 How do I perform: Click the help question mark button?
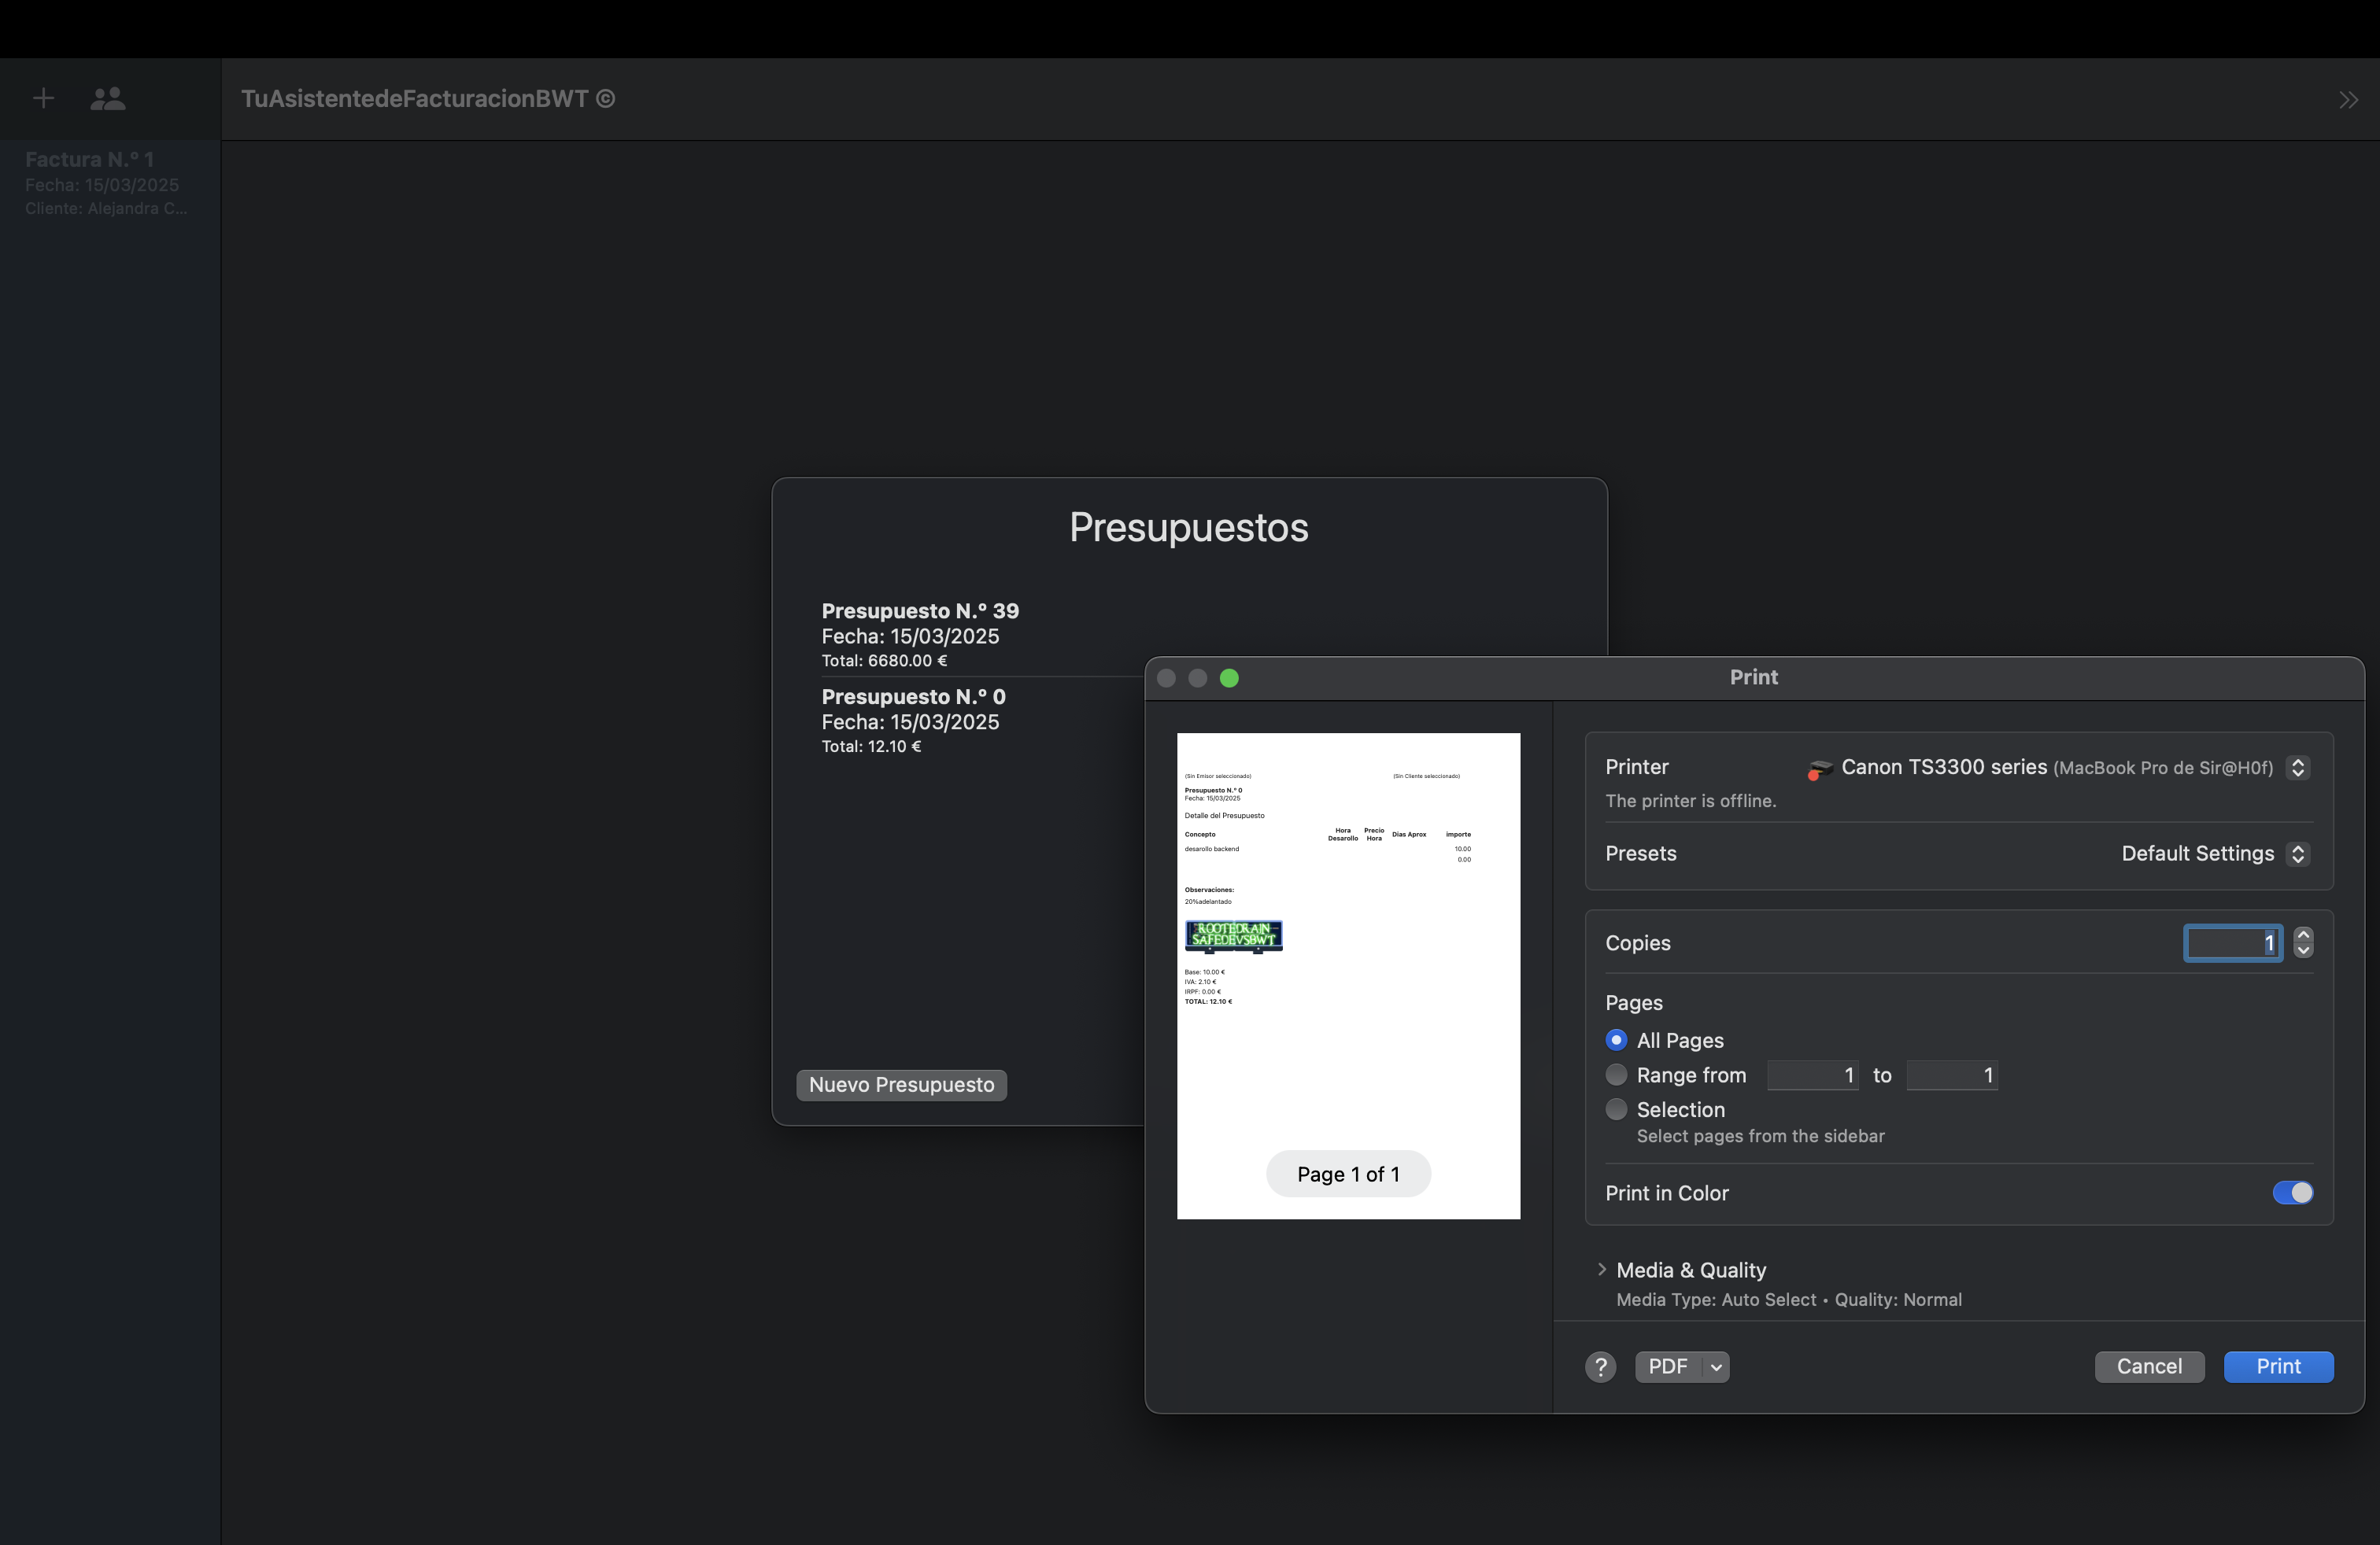pyautogui.click(x=1600, y=1366)
